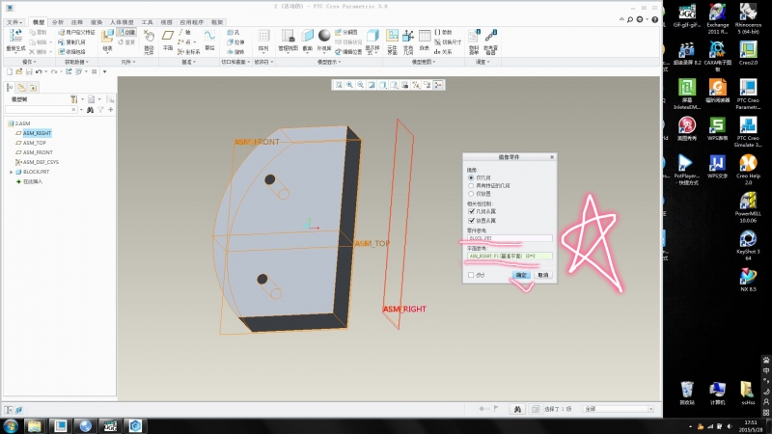The width and height of the screenshot is (772, 434).
Task: Uncheck the 放置从属 checkbox
Action: (x=472, y=221)
